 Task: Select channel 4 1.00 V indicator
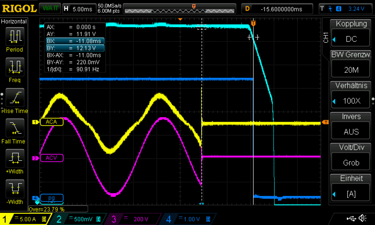[189, 219]
